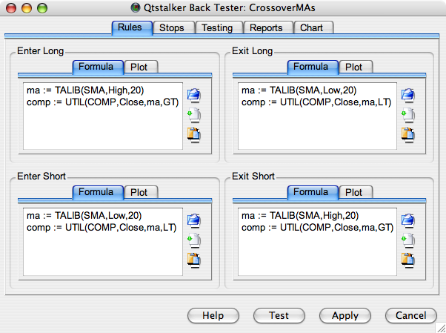Open formula file icon in Exit Short

[408, 221]
